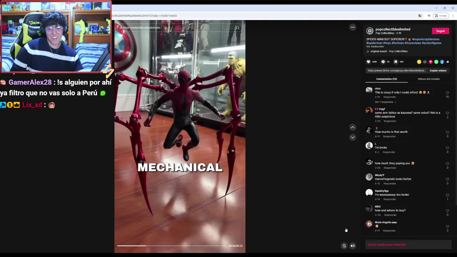Go to next video with down arrow

point(352,137)
